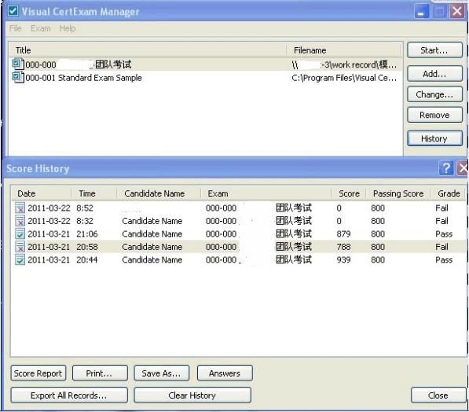Click the Change... button
Viewport: 469px width, 412px height.
click(x=434, y=94)
